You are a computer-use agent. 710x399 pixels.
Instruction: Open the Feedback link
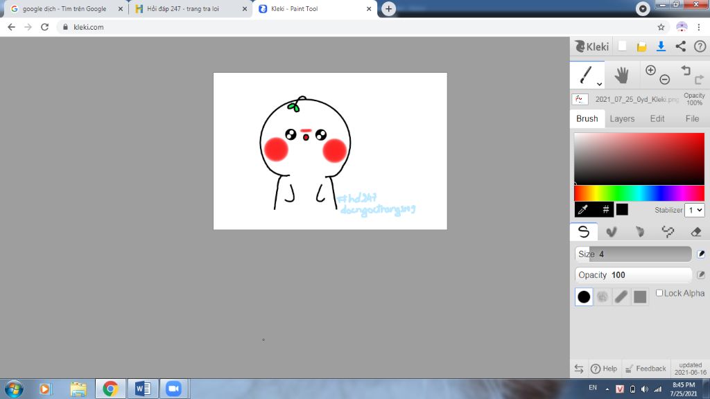pyautogui.click(x=646, y=369)
